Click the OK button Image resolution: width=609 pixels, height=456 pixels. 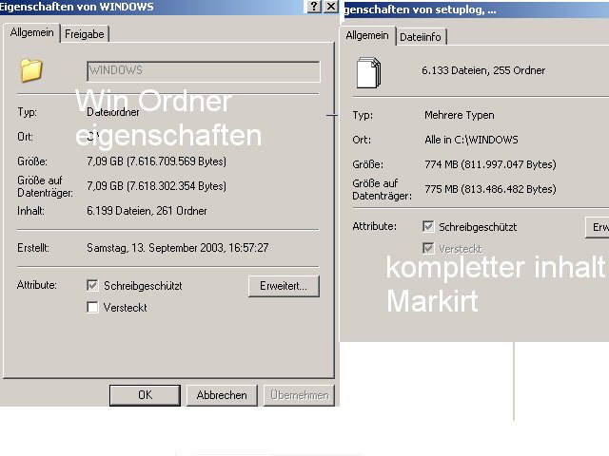click(145, 395)
